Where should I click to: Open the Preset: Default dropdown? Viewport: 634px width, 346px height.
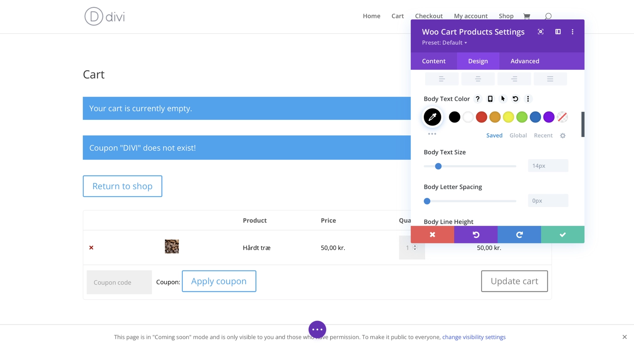445,43
